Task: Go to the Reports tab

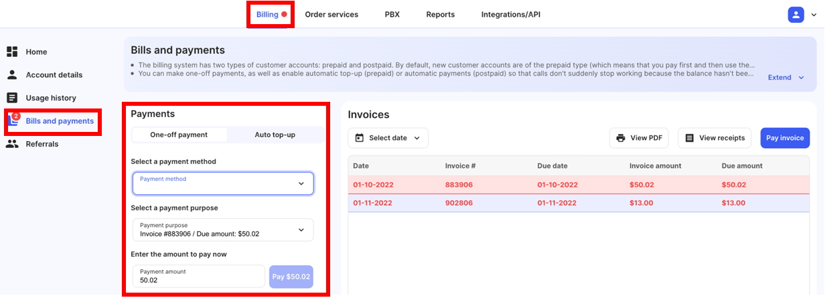Action: point(440,14)
